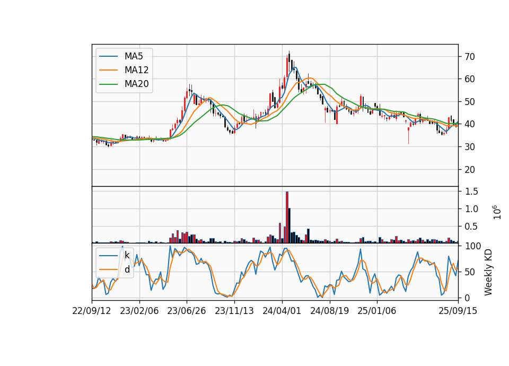Click the 24/08/19 date axis label
This screenshot has height=366, width=509.
tap(329, 311)
